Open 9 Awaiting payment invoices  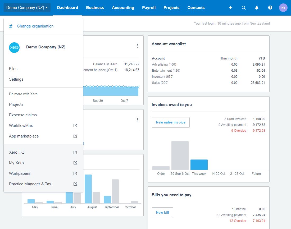click(232, 125)
